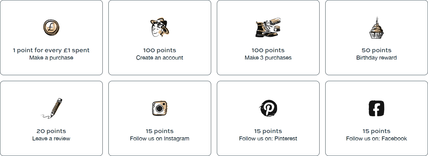Select the 'Make a purchase' text

[51, 58]
